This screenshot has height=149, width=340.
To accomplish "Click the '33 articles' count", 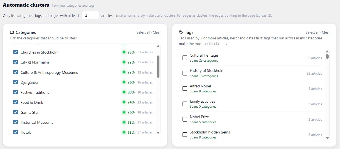I will point(145,102).
